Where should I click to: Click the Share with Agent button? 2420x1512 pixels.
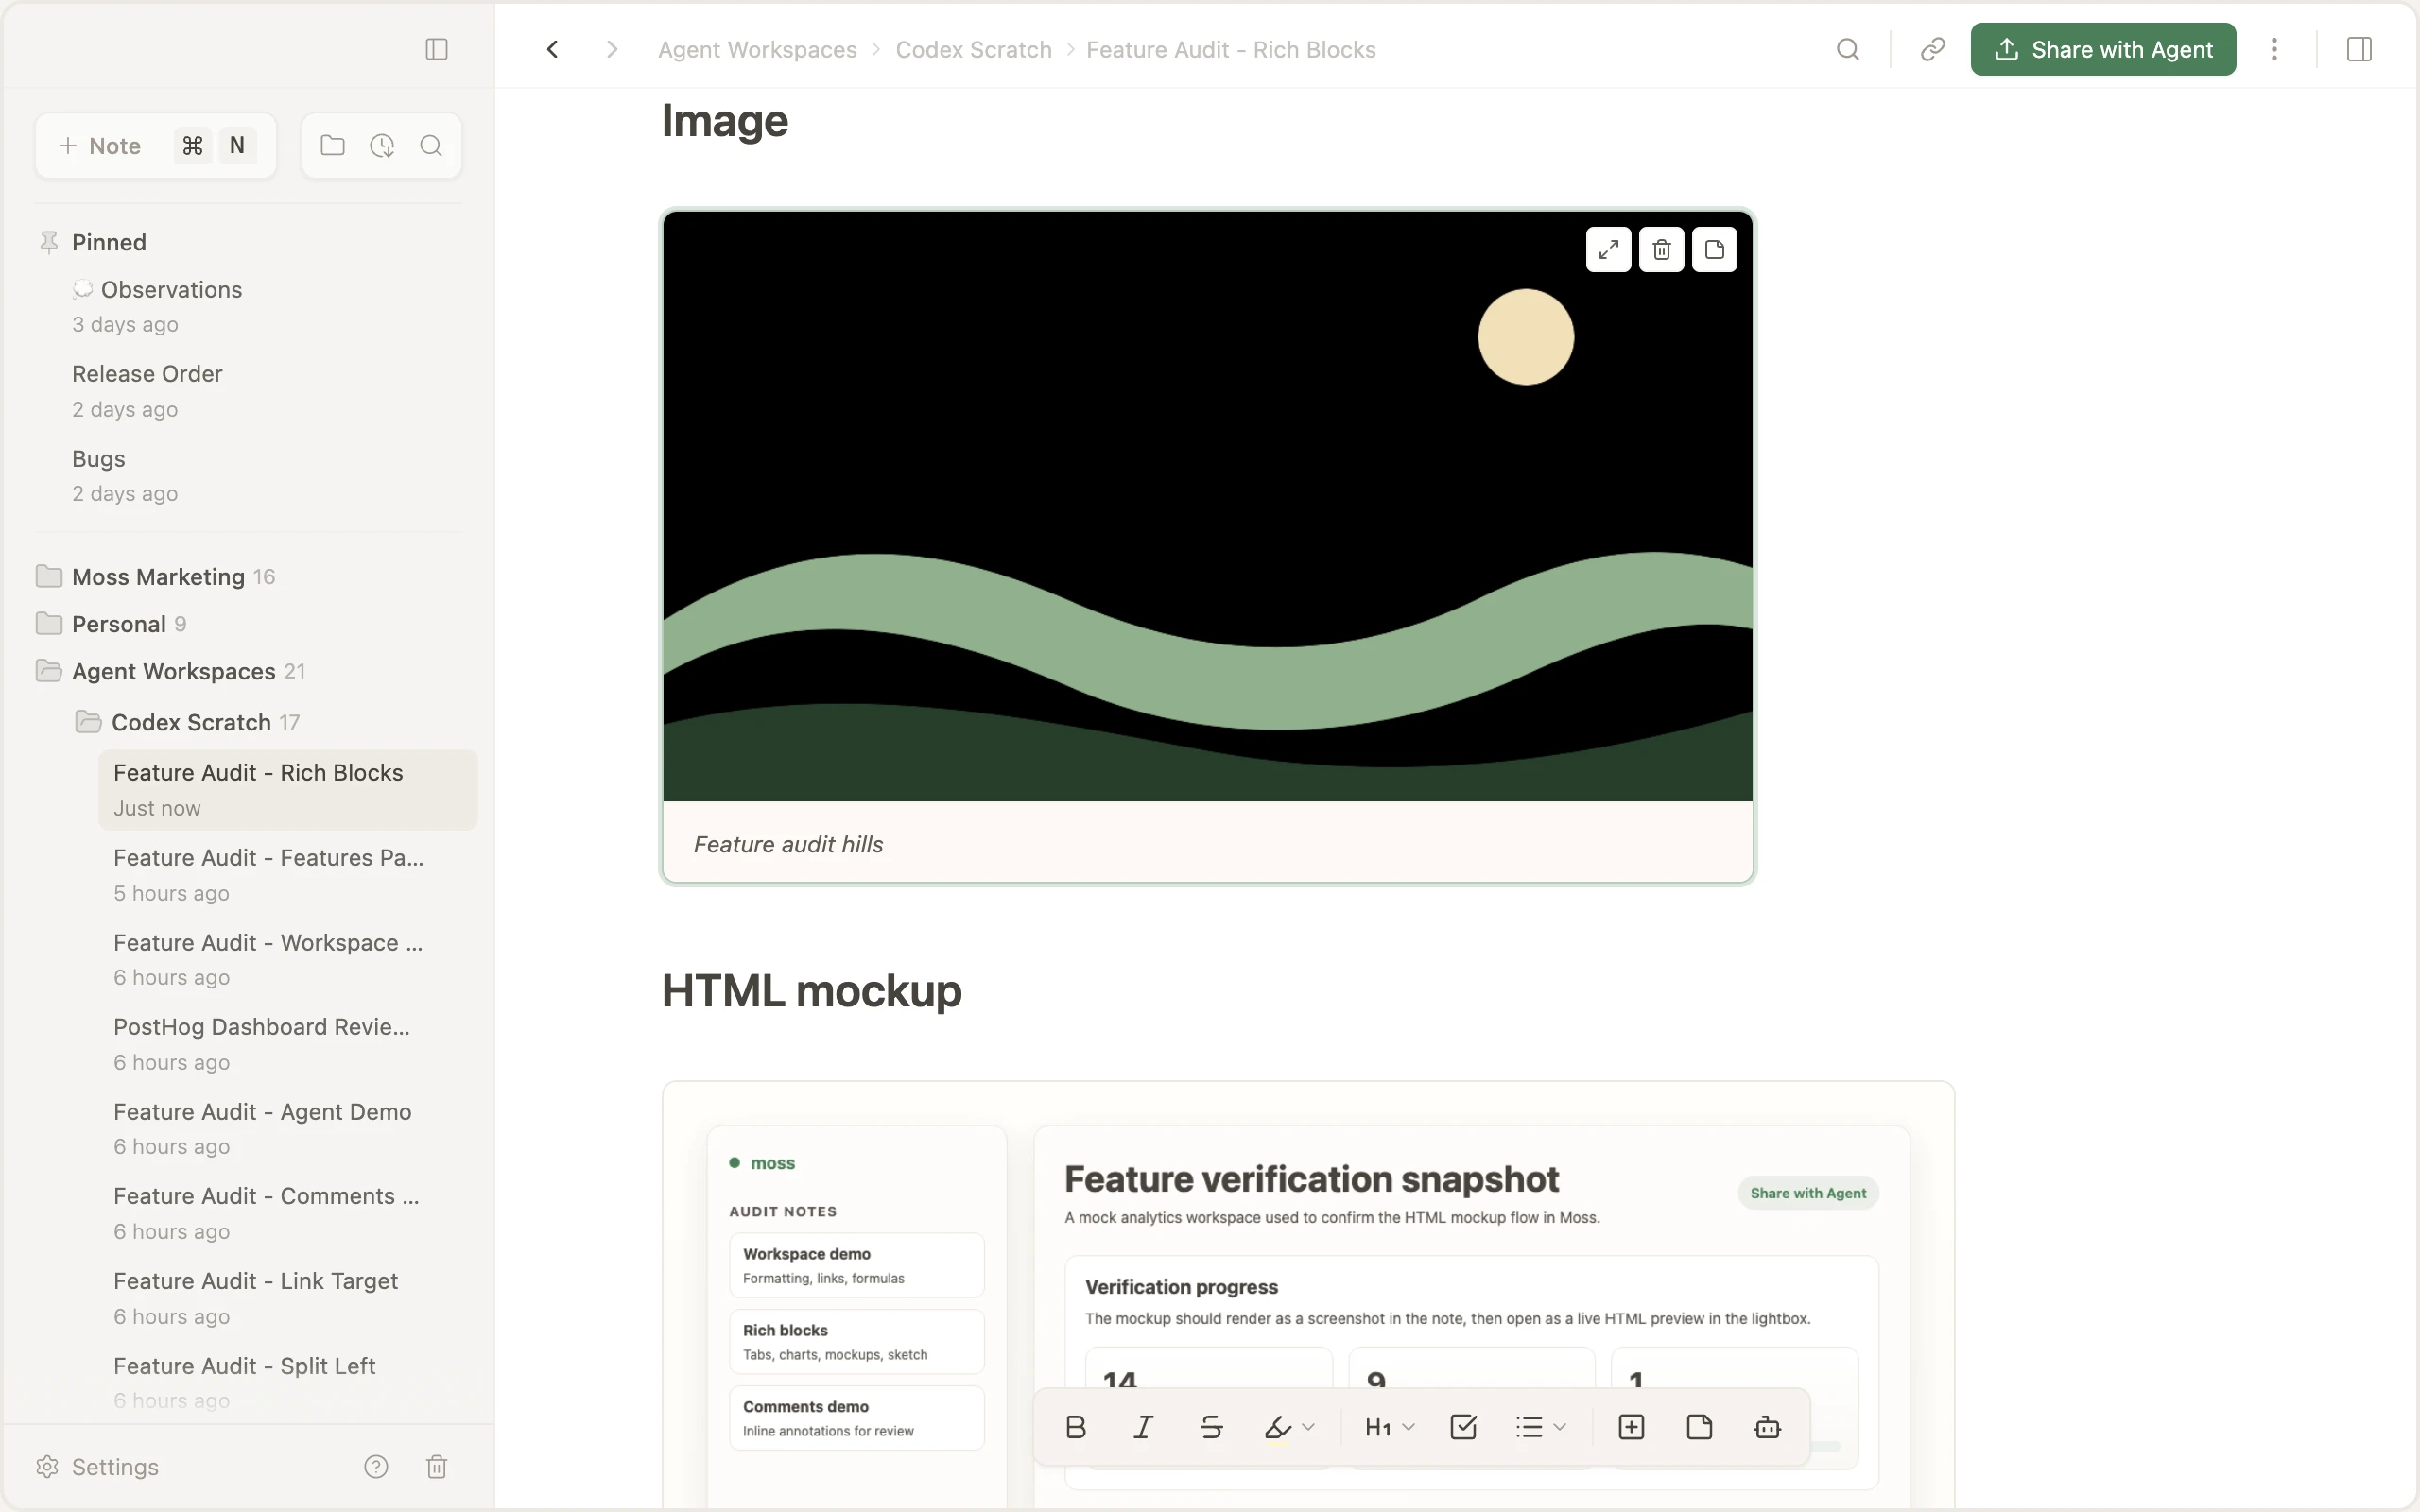click(x=2103, y=49)
